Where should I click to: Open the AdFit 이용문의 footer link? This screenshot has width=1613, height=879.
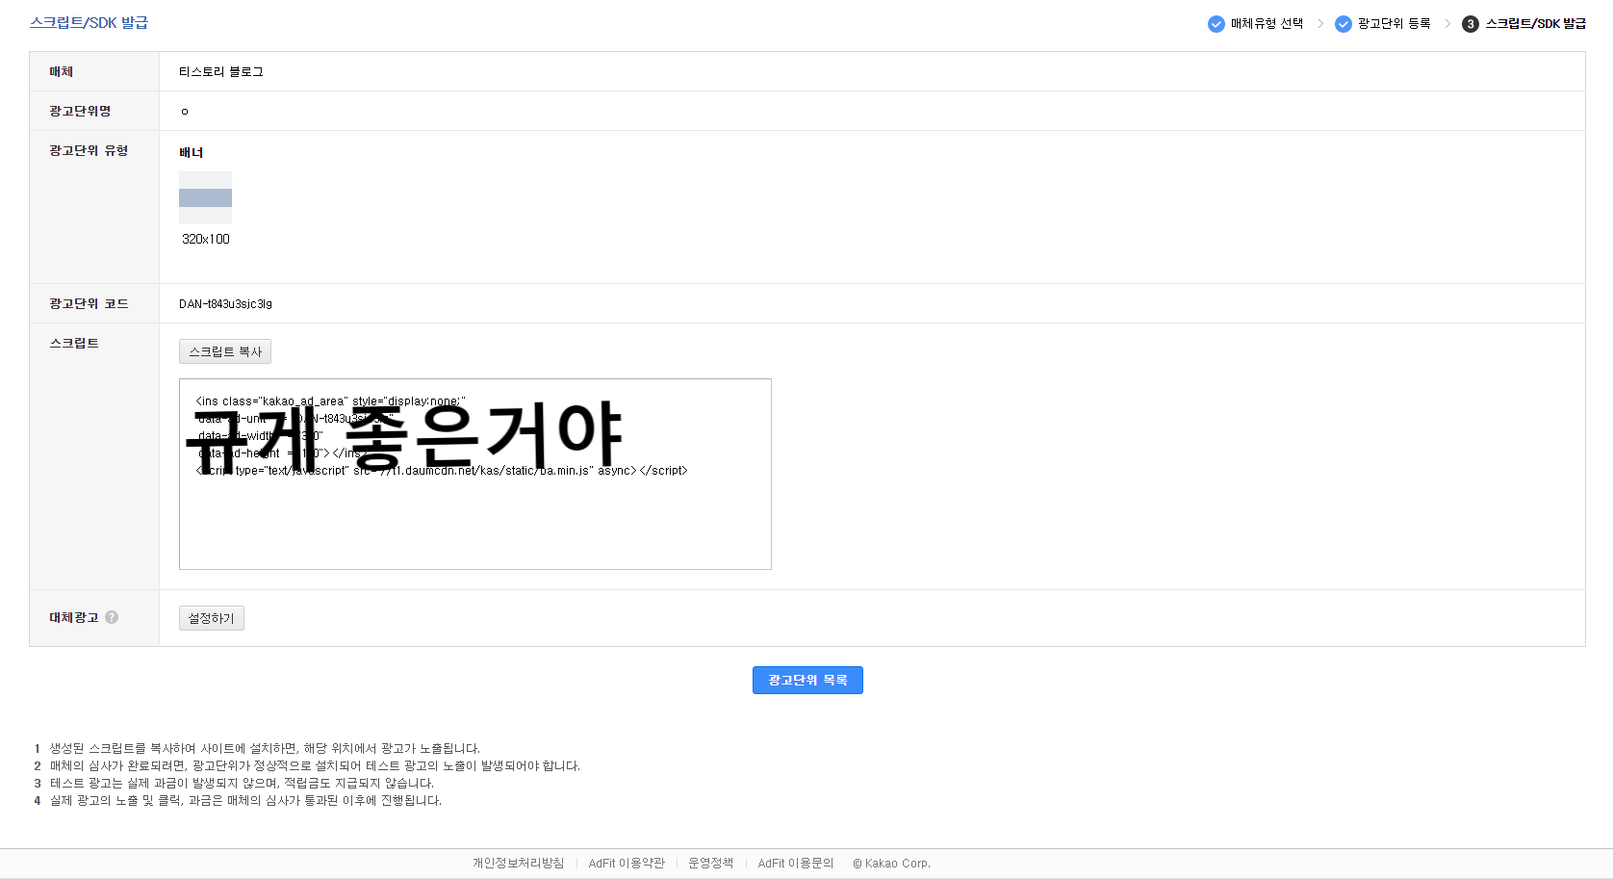tap(796, 864)
